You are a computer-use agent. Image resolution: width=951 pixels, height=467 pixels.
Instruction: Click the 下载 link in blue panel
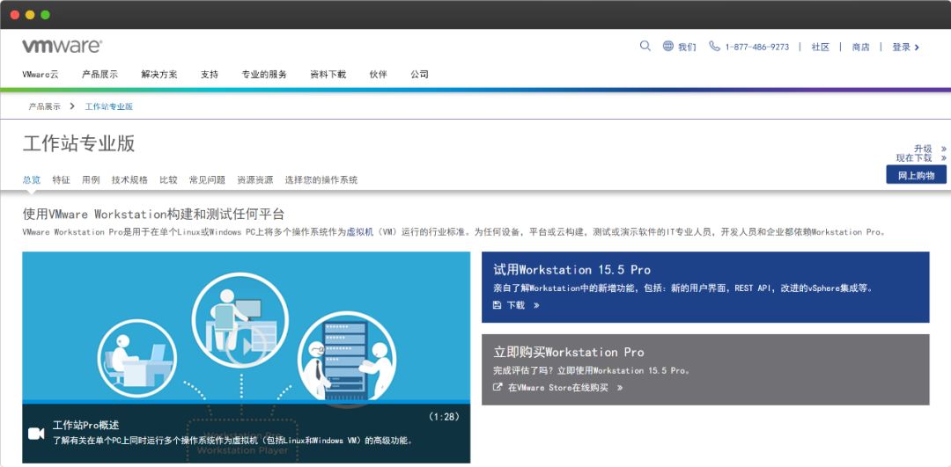[x=516, y=306]
